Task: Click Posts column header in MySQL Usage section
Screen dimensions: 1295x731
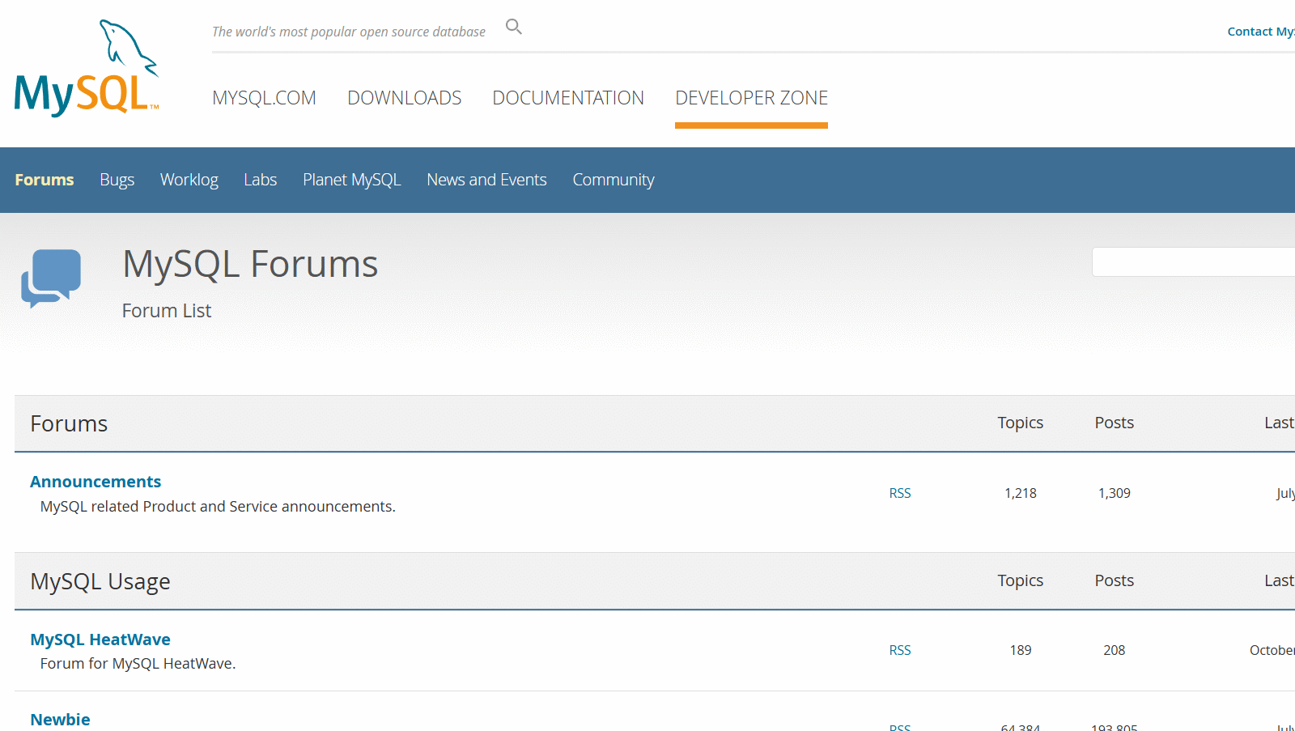Action: pos(1115,580)
